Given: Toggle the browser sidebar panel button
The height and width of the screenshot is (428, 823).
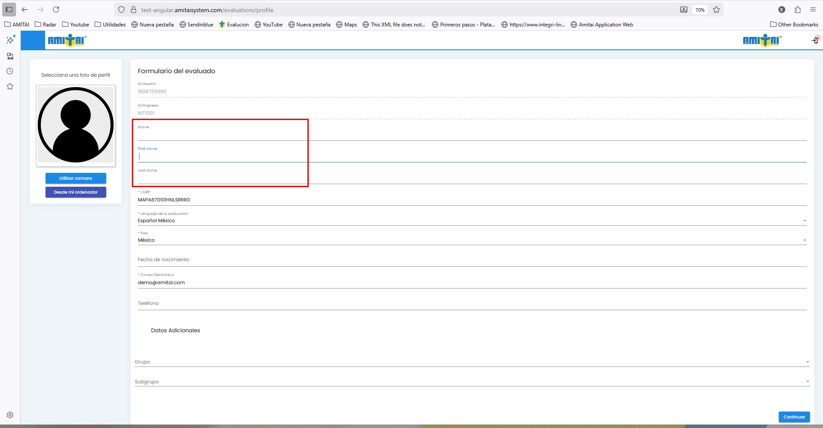Looking at the screenshot, I should coord(9,10).
